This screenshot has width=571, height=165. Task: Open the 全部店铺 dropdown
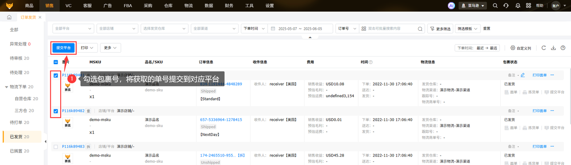tap(117, 28)
